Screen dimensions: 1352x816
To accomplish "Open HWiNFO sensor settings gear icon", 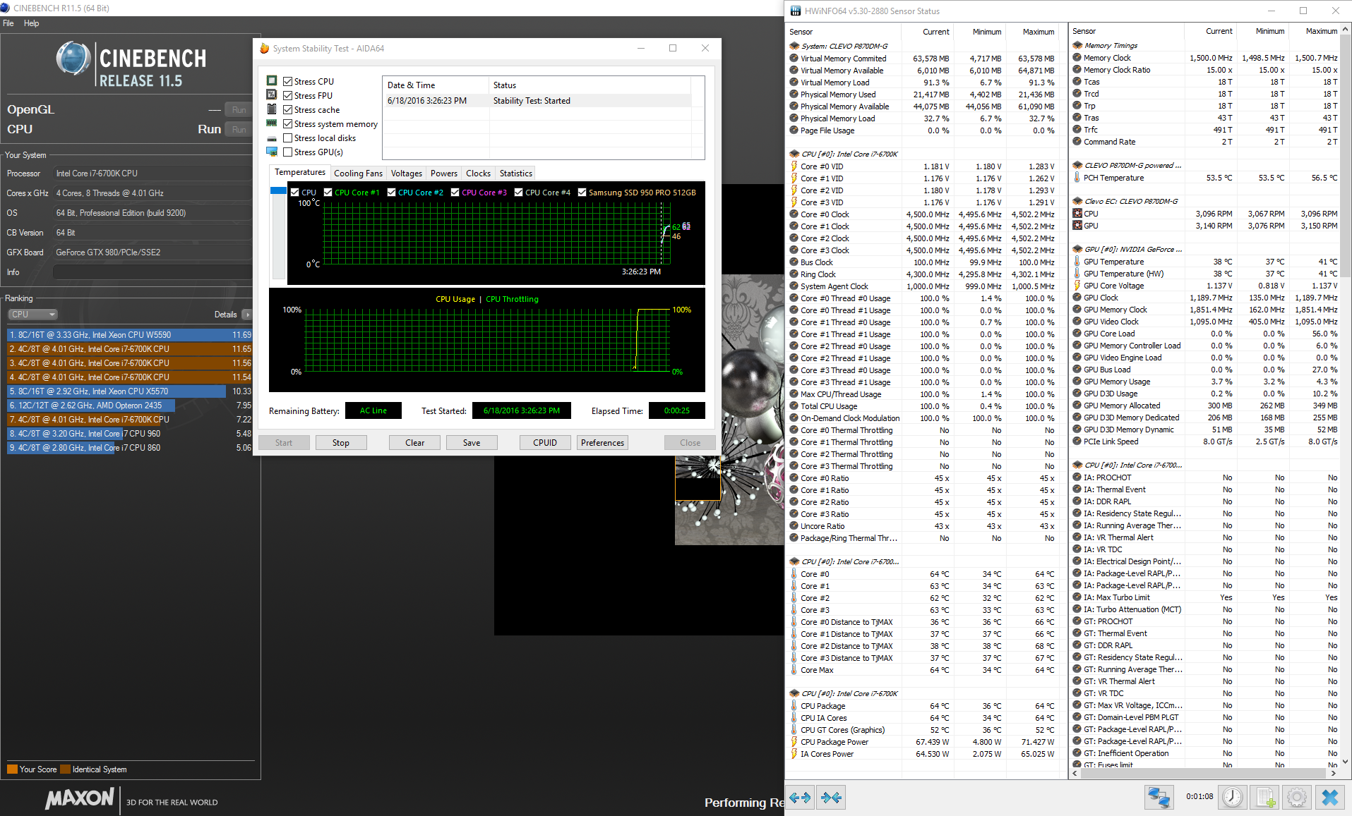I will tap(1297, 798).
